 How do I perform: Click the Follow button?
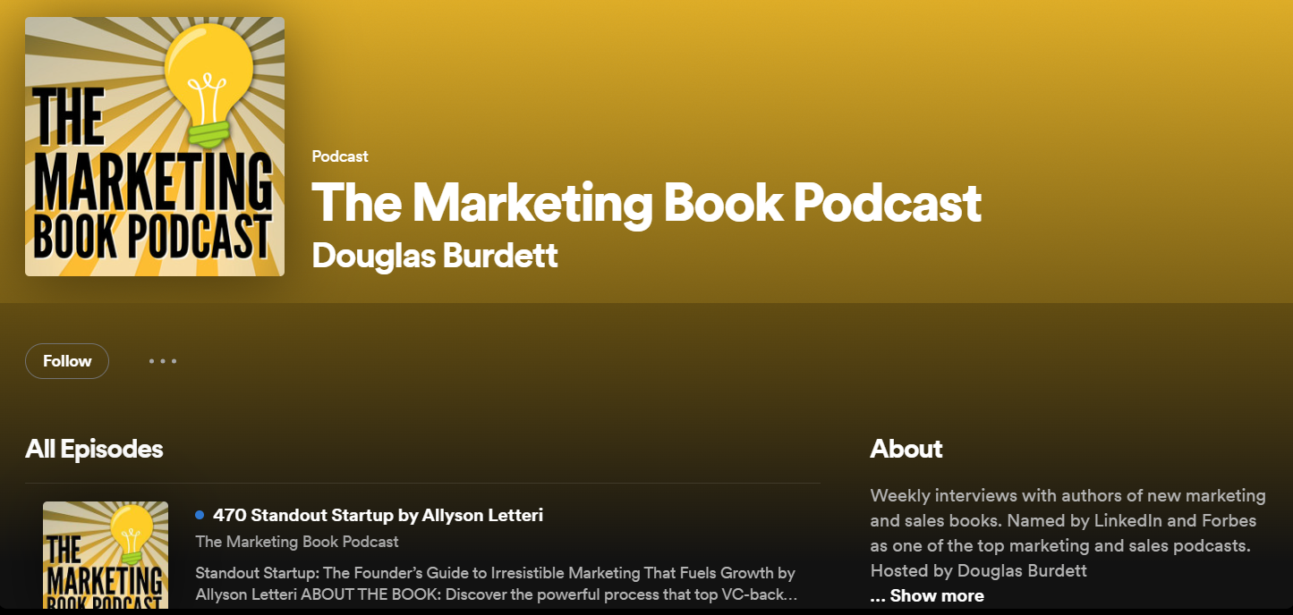[67, 361]
